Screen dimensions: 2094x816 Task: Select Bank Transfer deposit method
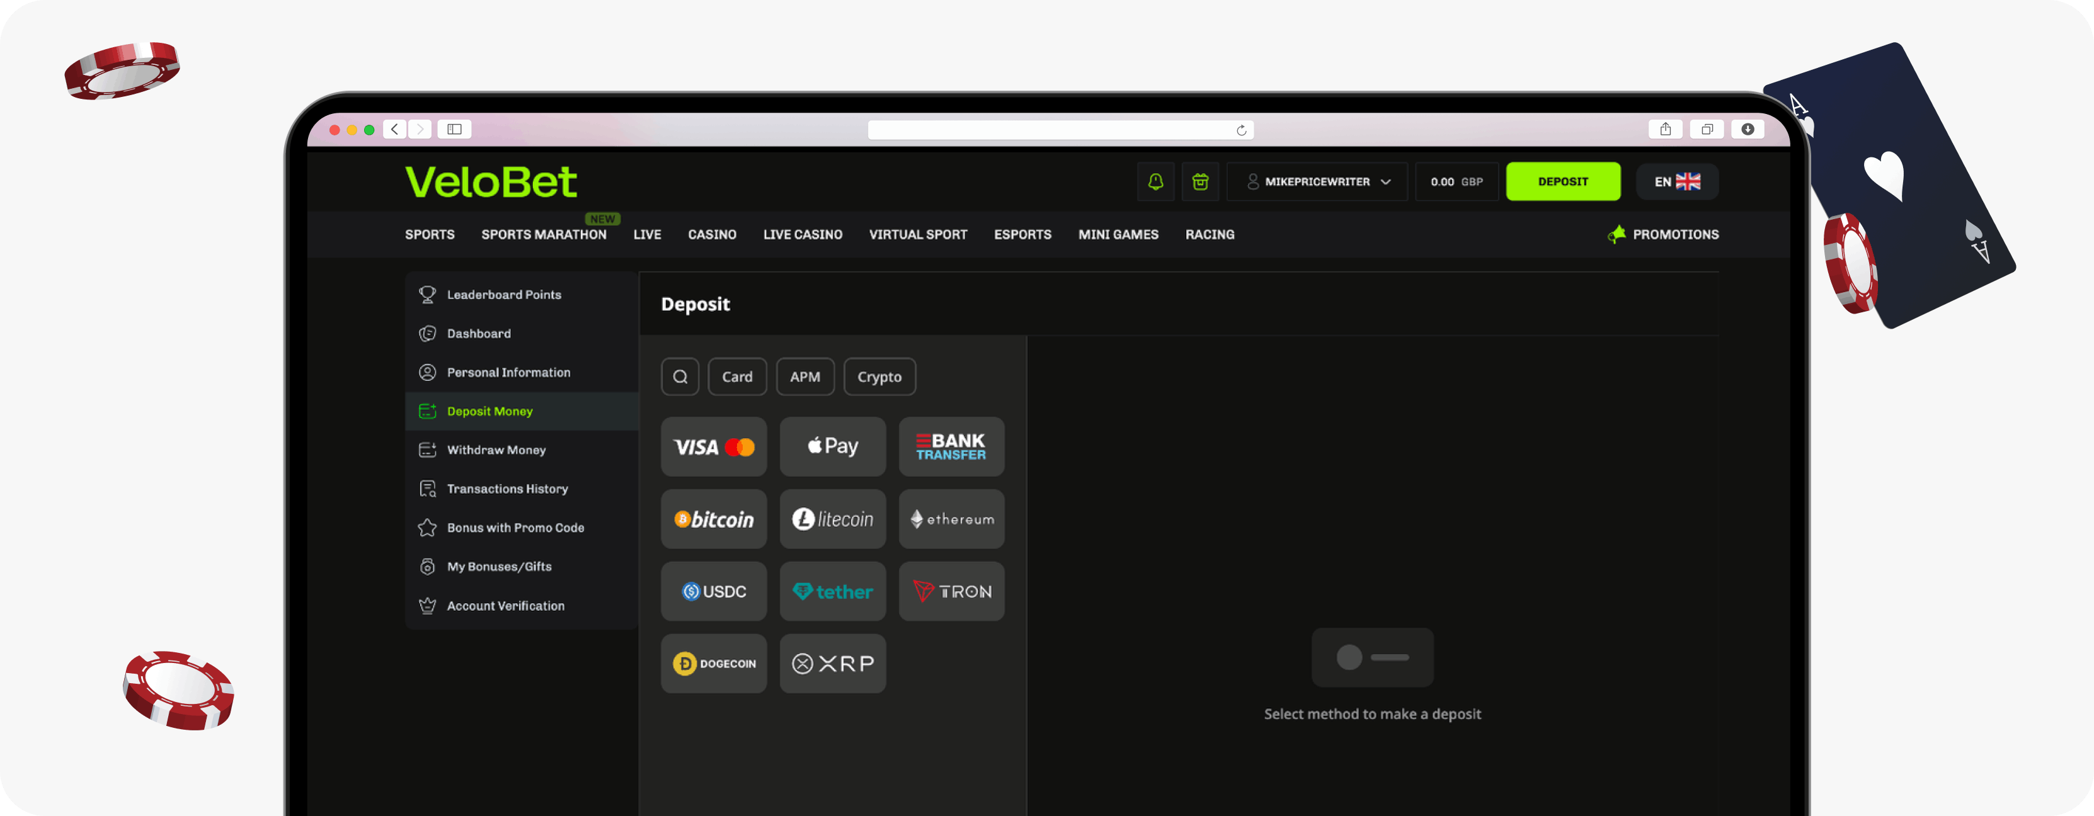click(x=951, y=447)
